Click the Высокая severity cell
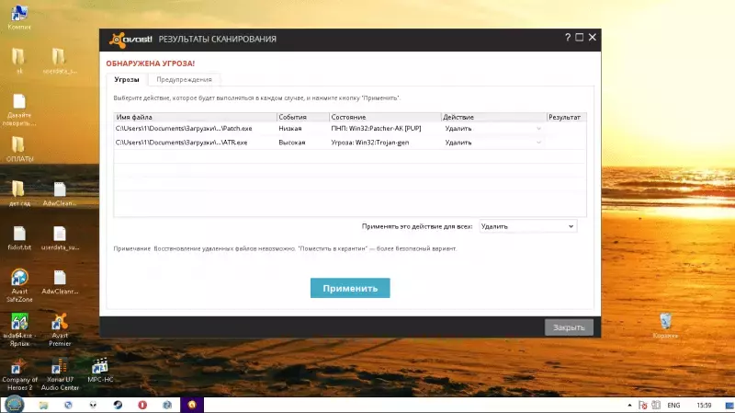This screenshot has height=413, width=735. coord(292,143)
